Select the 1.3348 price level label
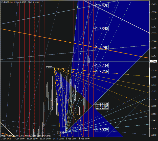The height and width of the screenshot is (141, 158). (102, 29)
